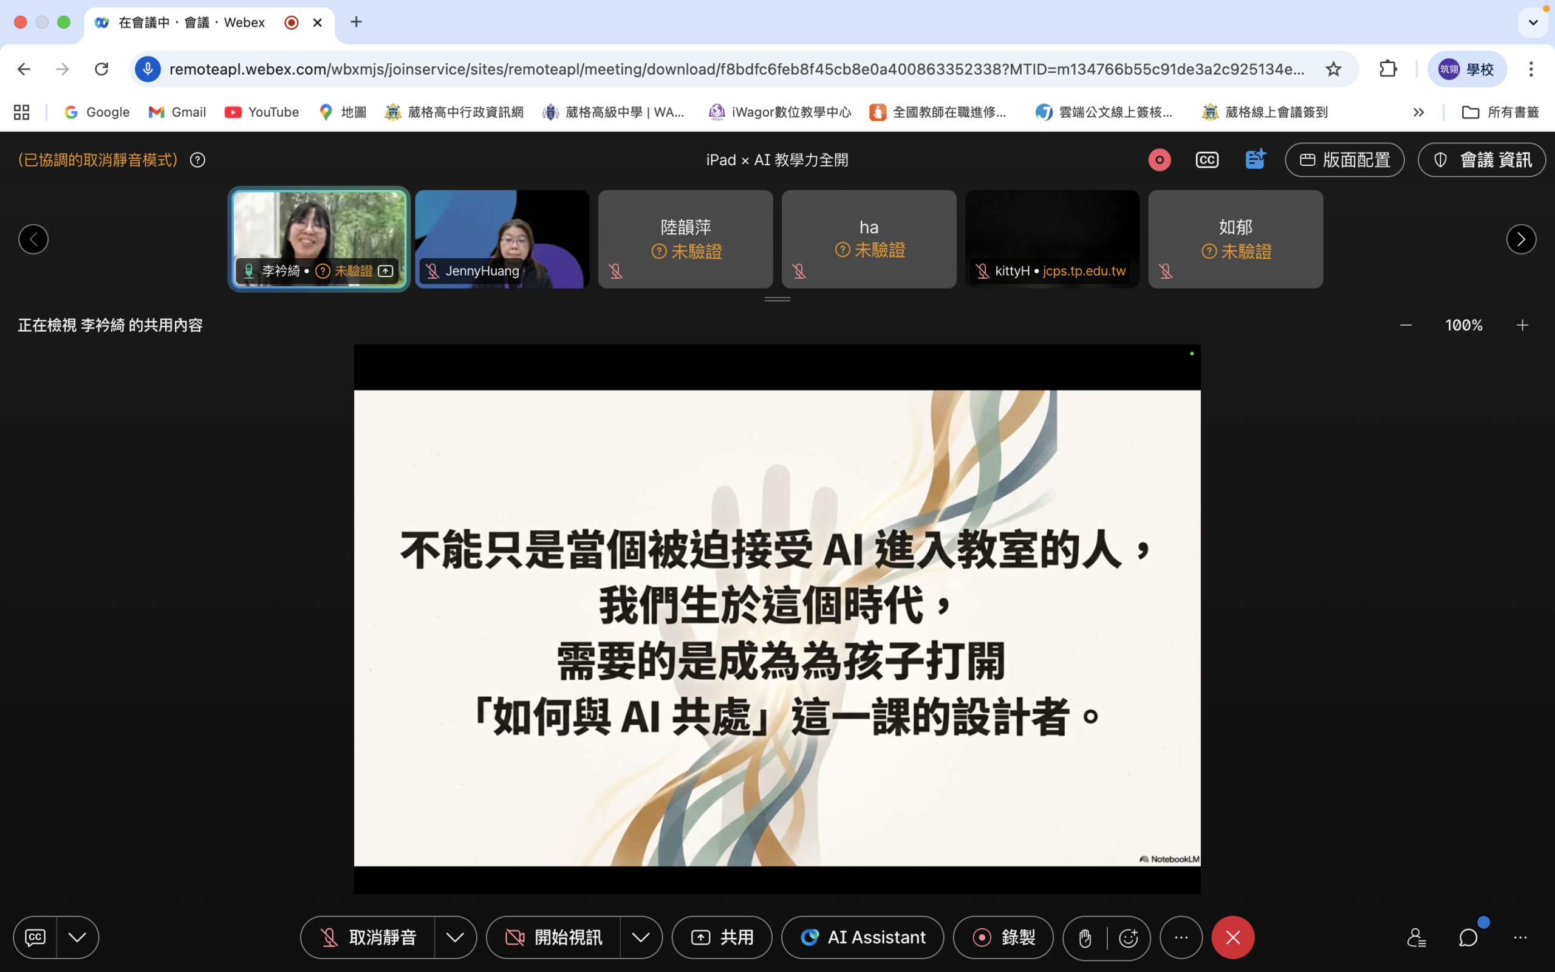Click the 會議資訊 meeting info button
Viewport: 1555px width, 972px height.
[1481, 160]
